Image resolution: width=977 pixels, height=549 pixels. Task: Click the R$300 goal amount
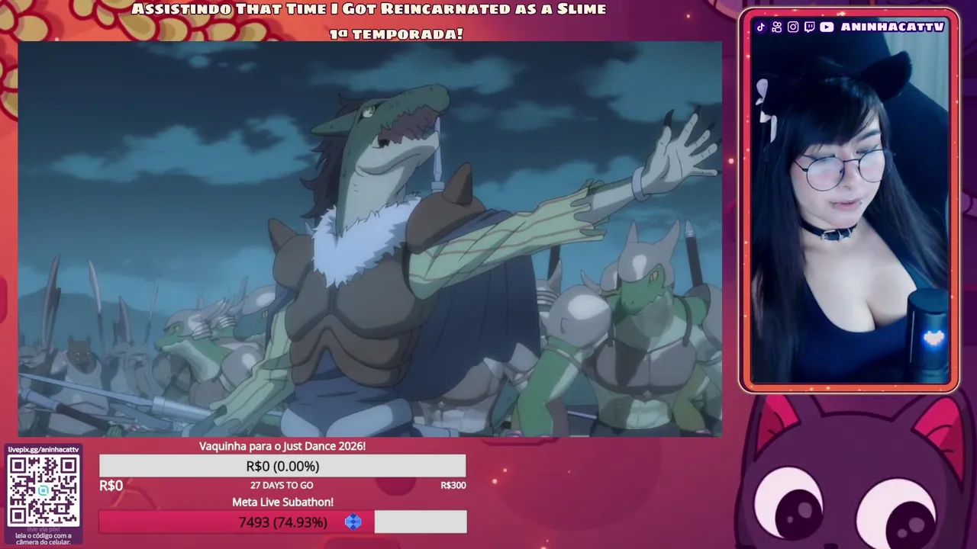[453, 485]
